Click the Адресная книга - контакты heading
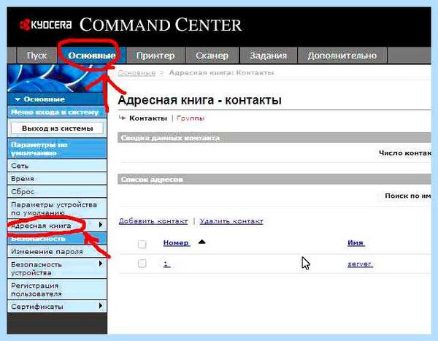438x341 pixels. pos(199,100)
